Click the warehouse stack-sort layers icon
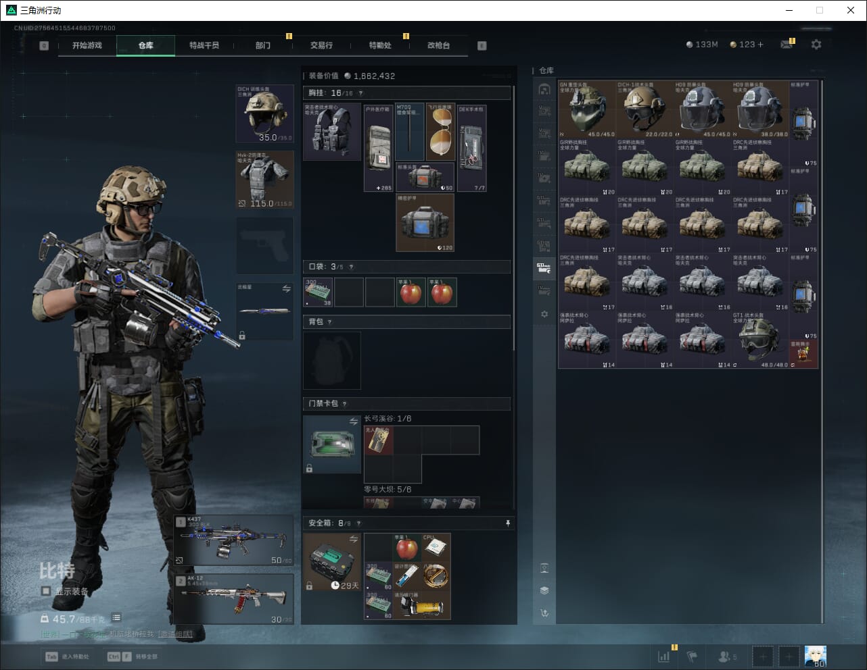The height and width of the screenshot is (670, 867). (544, 590)
